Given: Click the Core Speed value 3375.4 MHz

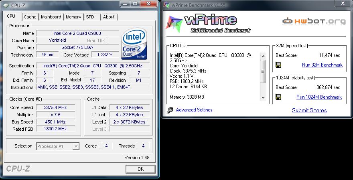Looking at the screenshot, I should click(55, 107).
